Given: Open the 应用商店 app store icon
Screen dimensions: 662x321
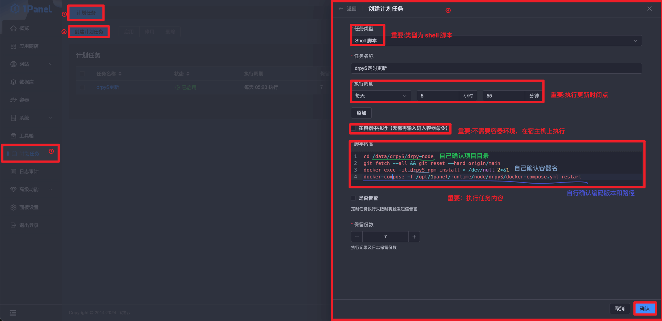Looking at the screenshot, I should pyautogui.click(x=13, y=46).
